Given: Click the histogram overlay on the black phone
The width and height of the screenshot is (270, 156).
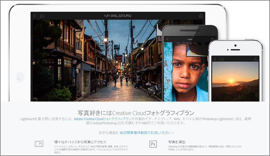Looking at the screenshot, I should coord(197,51).
